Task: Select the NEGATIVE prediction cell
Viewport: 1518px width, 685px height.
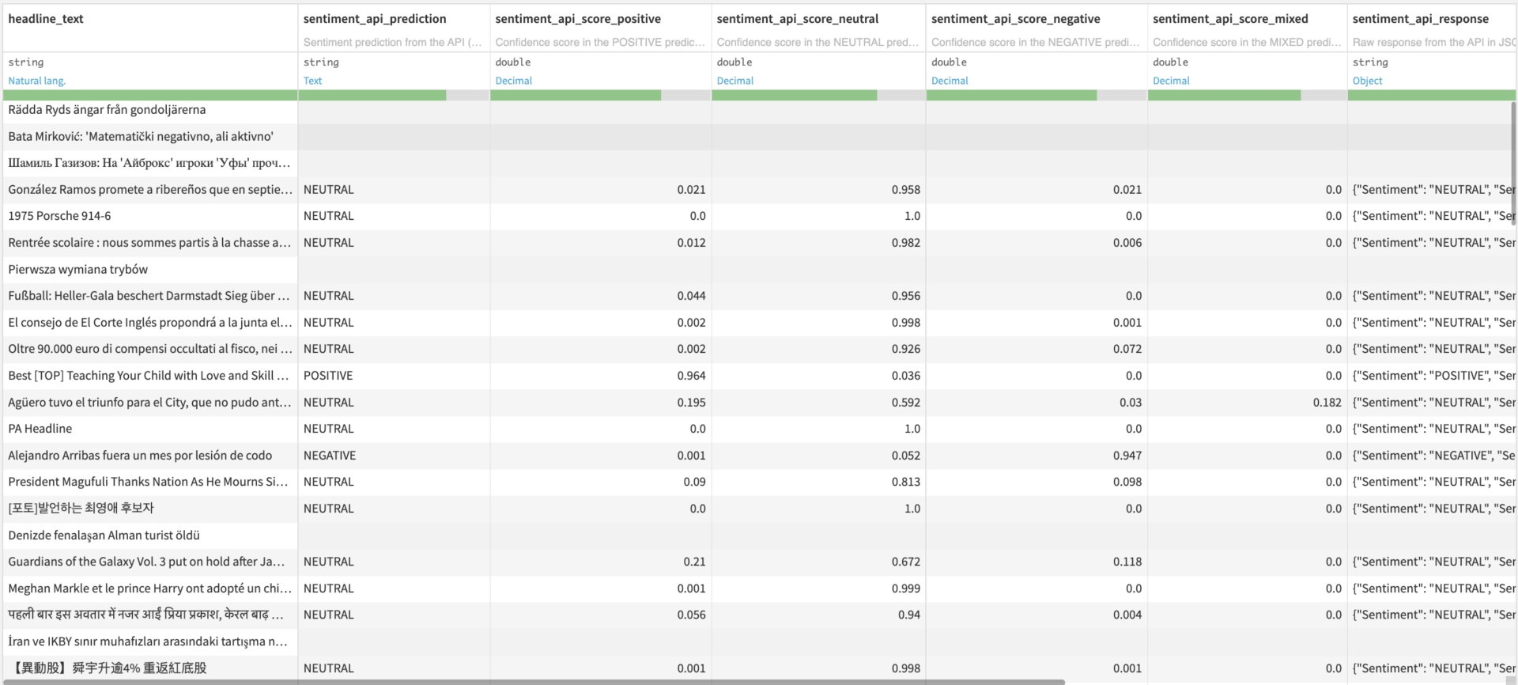Action: pyautogui.click(x=330, y=456)
